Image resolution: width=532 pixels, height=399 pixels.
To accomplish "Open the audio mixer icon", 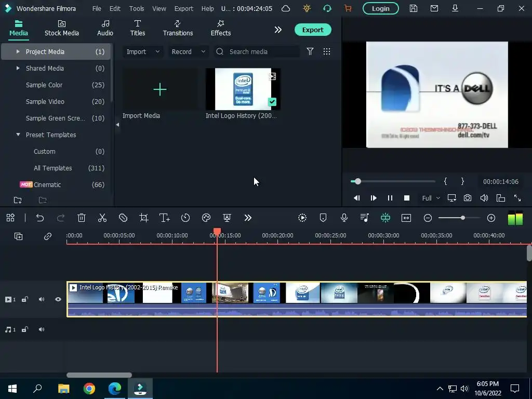I will 365,218.
